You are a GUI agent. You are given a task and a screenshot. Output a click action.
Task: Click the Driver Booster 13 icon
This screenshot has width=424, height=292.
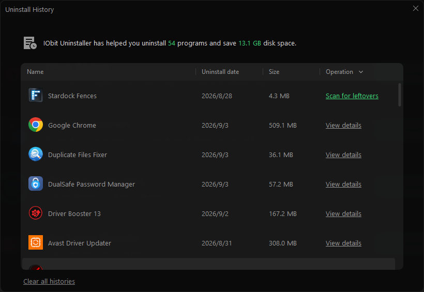[x=36, y=213]
